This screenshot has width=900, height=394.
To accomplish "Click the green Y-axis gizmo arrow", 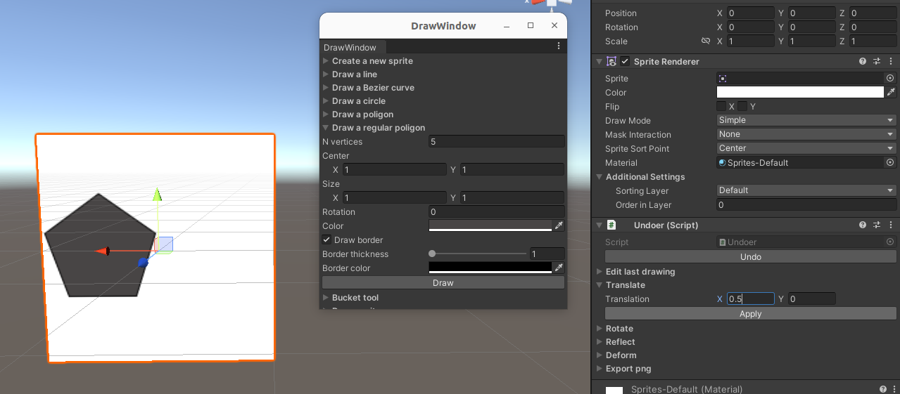I will tap(158, 194).
